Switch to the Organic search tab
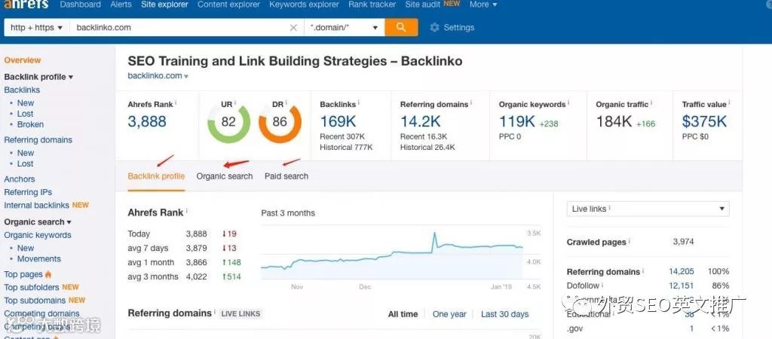772x339 pixels. click(x=225, y=176)
